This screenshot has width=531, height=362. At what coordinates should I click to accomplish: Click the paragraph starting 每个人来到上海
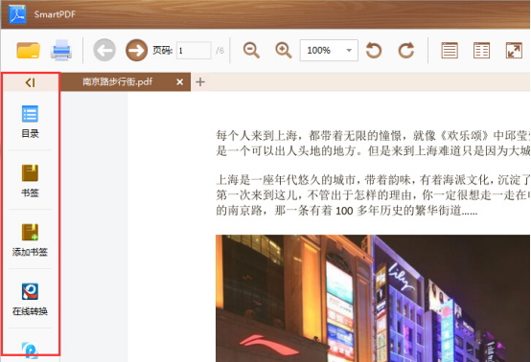tap(373, 143)
